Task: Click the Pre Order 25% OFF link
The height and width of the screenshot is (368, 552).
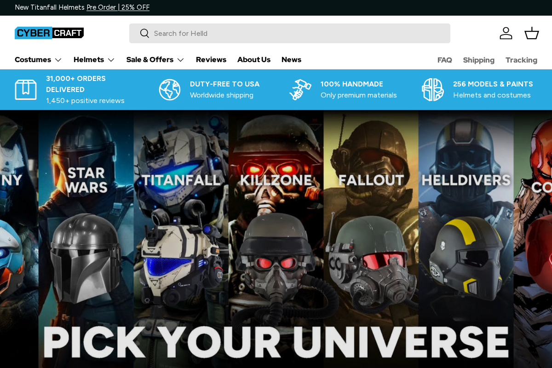Action: pyautogui.click(x=118, y=7)
